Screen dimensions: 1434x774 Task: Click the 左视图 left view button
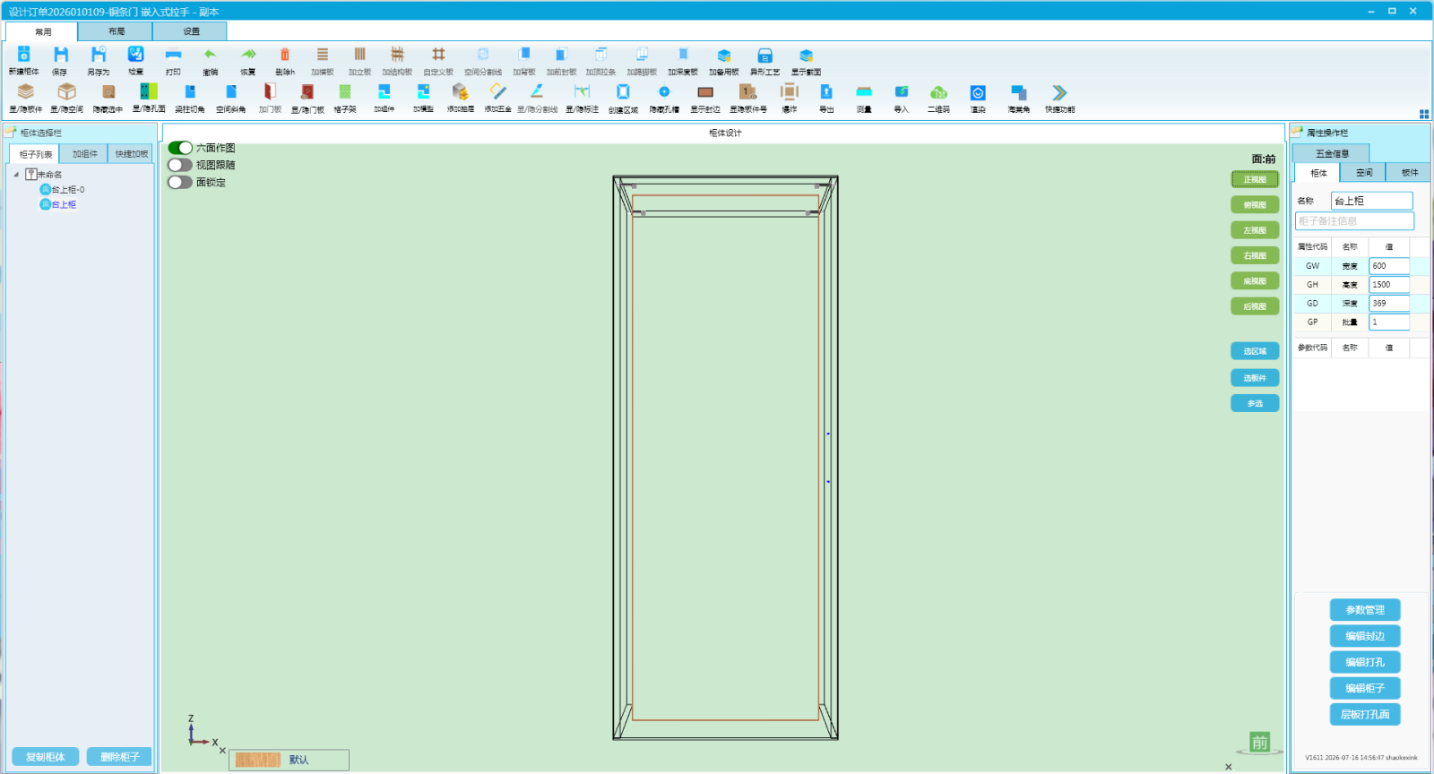1255,230
